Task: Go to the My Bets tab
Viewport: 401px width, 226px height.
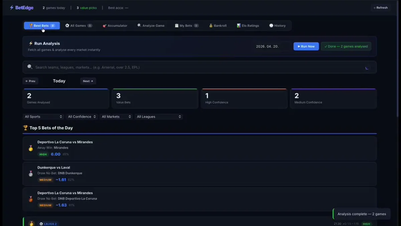Action: point(186,25)
